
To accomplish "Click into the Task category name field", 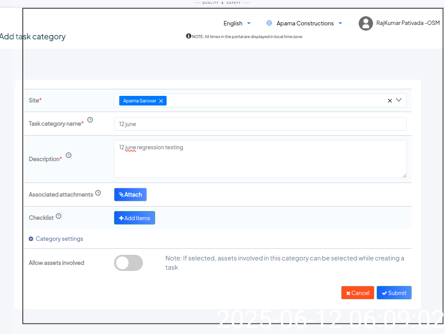I will [x=260, y=124].
